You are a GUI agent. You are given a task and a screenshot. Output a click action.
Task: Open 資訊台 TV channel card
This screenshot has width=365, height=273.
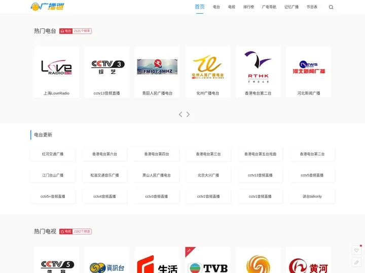107,260
